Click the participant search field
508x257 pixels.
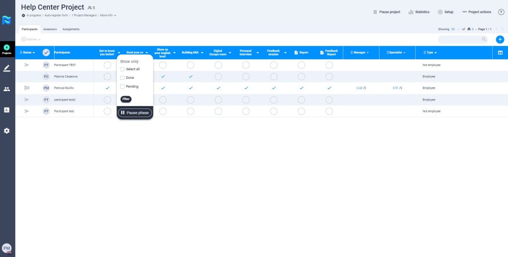click(x=460, y=39)
